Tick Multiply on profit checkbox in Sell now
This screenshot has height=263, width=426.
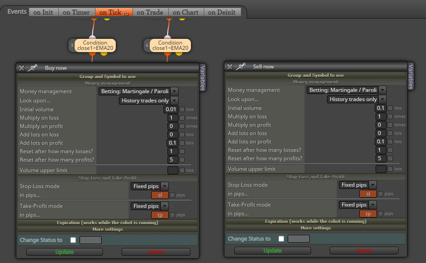click(x=390, y=124)
